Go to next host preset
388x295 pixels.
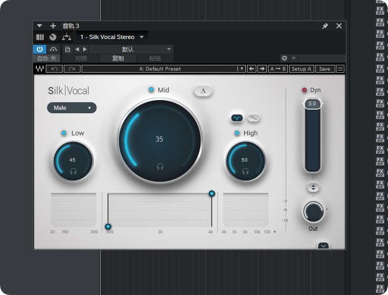[85, 50]
